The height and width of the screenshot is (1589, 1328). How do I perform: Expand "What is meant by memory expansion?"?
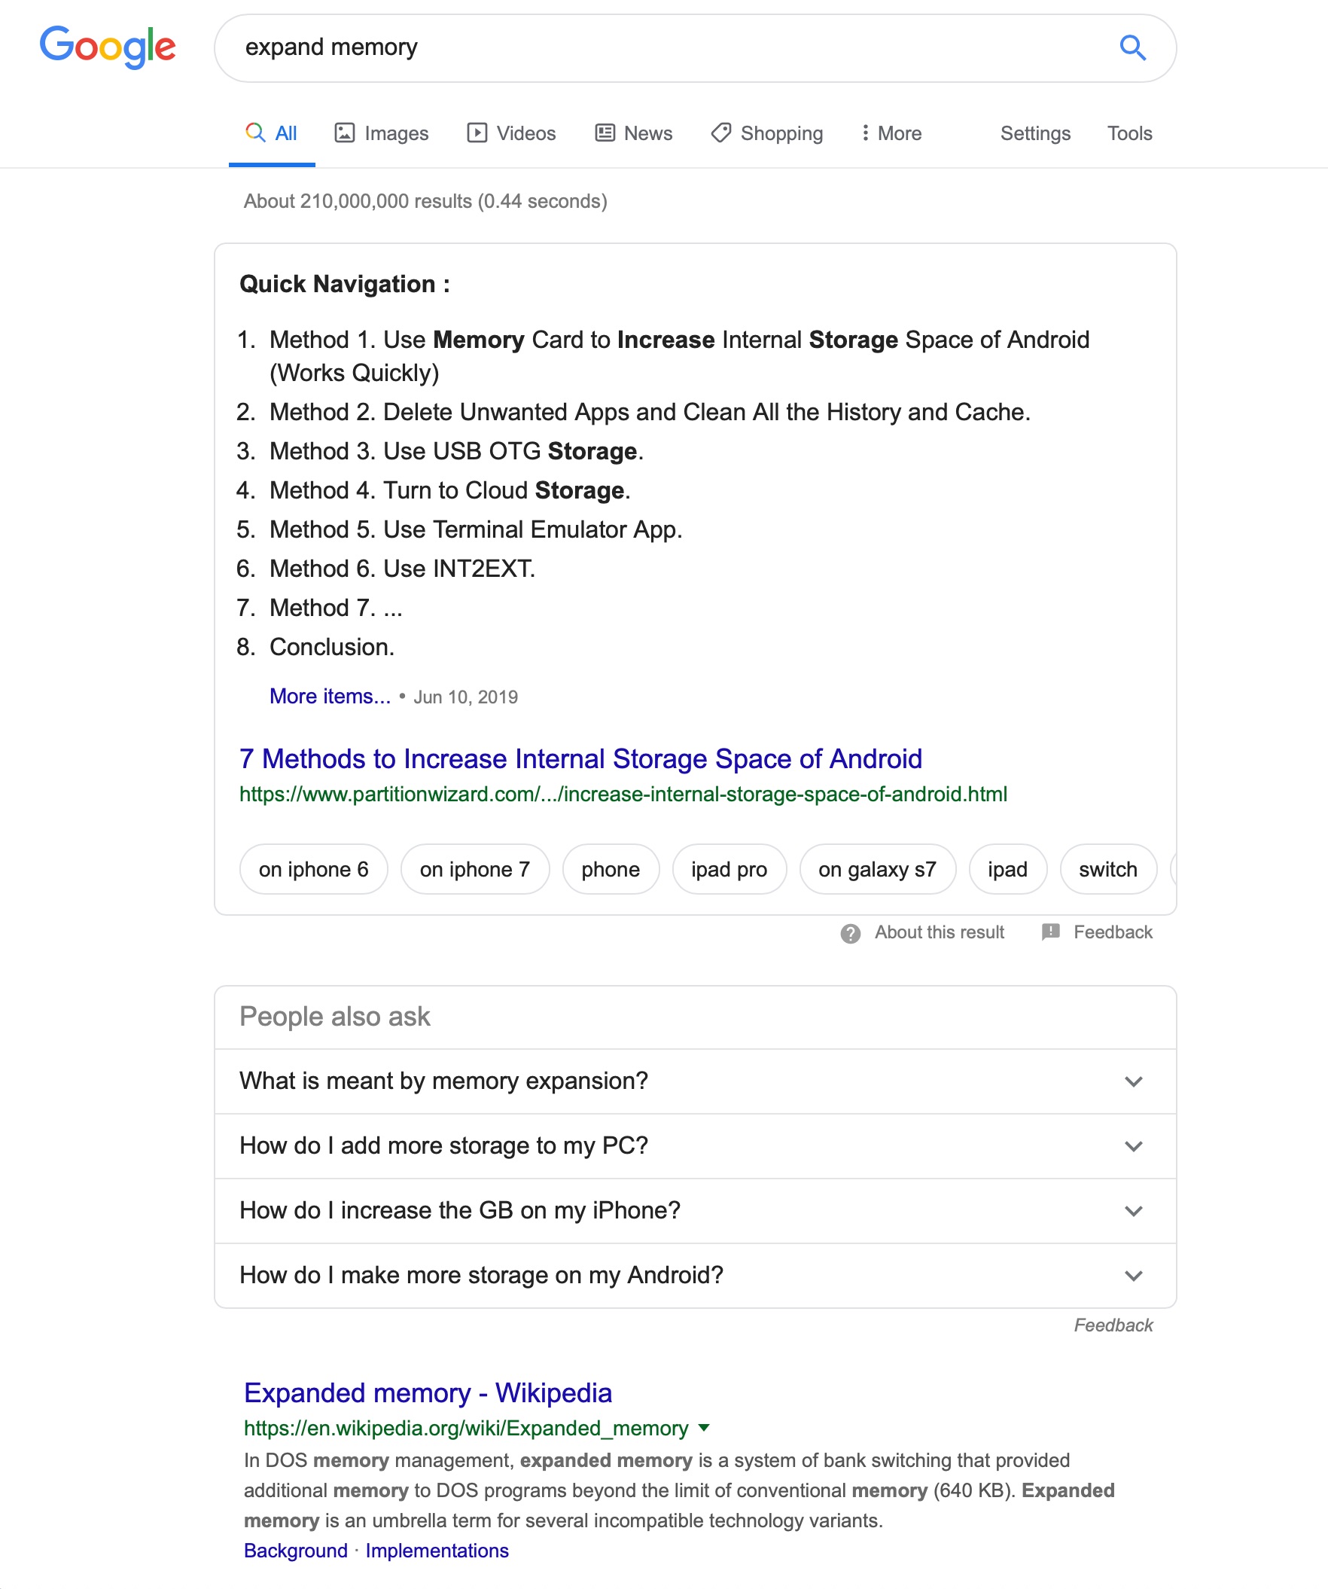(x=1133, y=1081)
